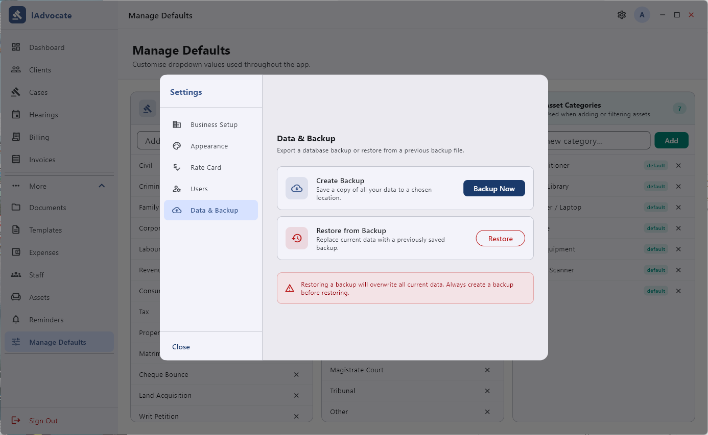The height and width of the screenshot is (435, 708).
Task: Click the 'Tribunal' row text
Action: (x=342, y=391)
